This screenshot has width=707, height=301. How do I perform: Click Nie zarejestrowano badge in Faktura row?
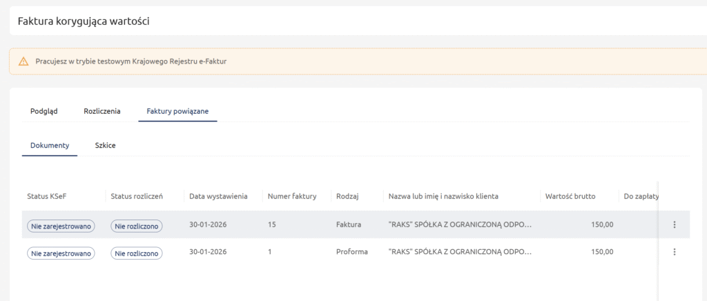[x=61, y=225]
